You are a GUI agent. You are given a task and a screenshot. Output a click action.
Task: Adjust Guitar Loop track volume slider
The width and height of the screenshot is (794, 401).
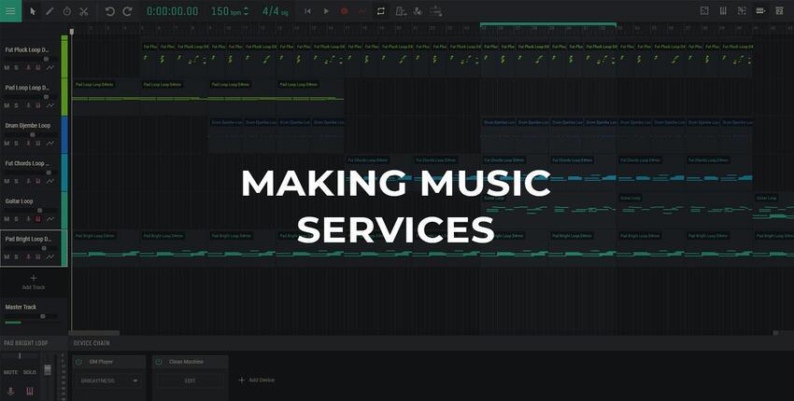tap(31, 211)
